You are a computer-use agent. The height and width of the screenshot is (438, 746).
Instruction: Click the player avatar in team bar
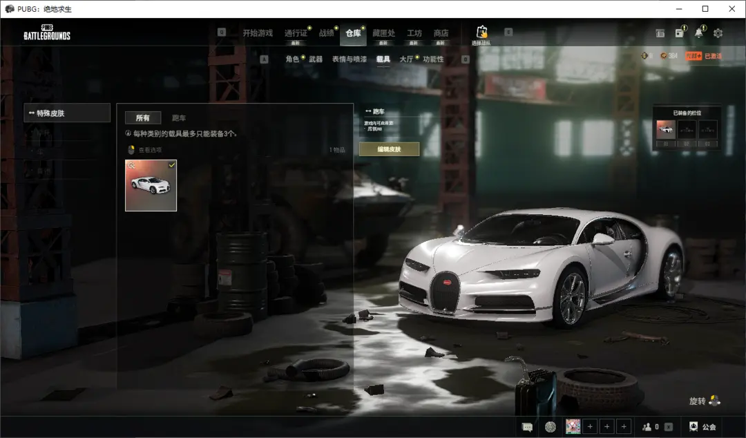coord(573,426)
